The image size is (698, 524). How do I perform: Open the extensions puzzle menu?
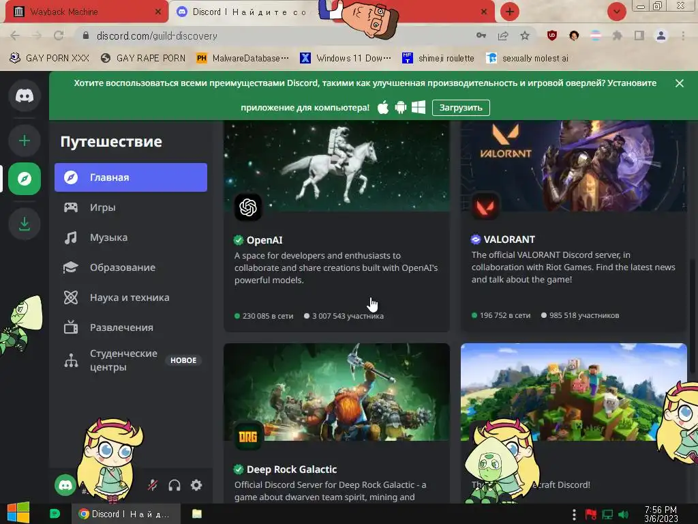pos(617,35)
